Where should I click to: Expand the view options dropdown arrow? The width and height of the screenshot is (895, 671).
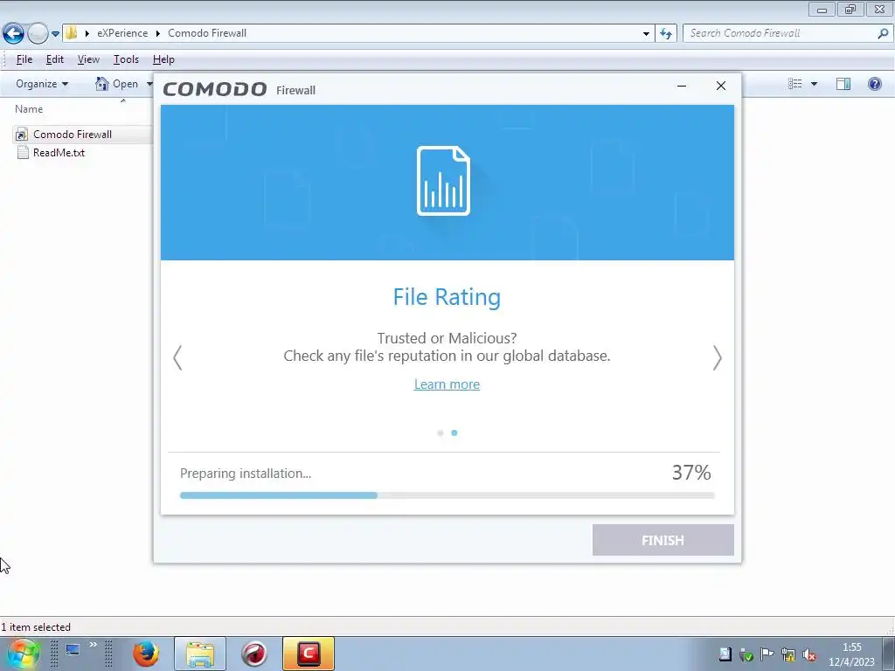coord(814,84)
